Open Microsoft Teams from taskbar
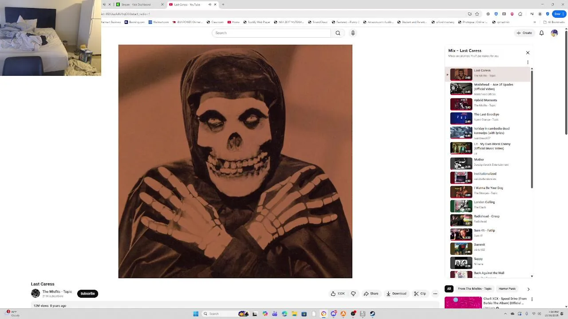The image size is (568, 319). [x=275, y=314]
